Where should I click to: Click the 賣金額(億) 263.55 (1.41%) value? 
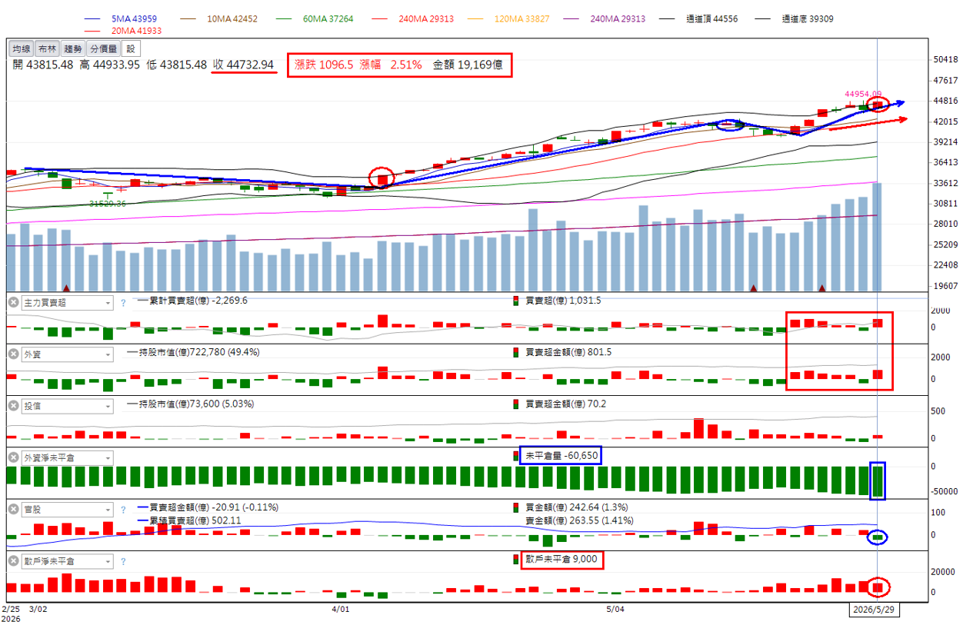coord(579,520)
